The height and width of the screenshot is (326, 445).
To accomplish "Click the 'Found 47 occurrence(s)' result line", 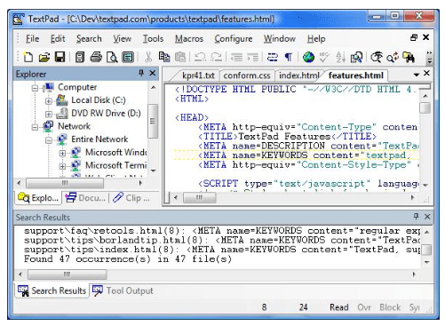I will tap(128, 259).
